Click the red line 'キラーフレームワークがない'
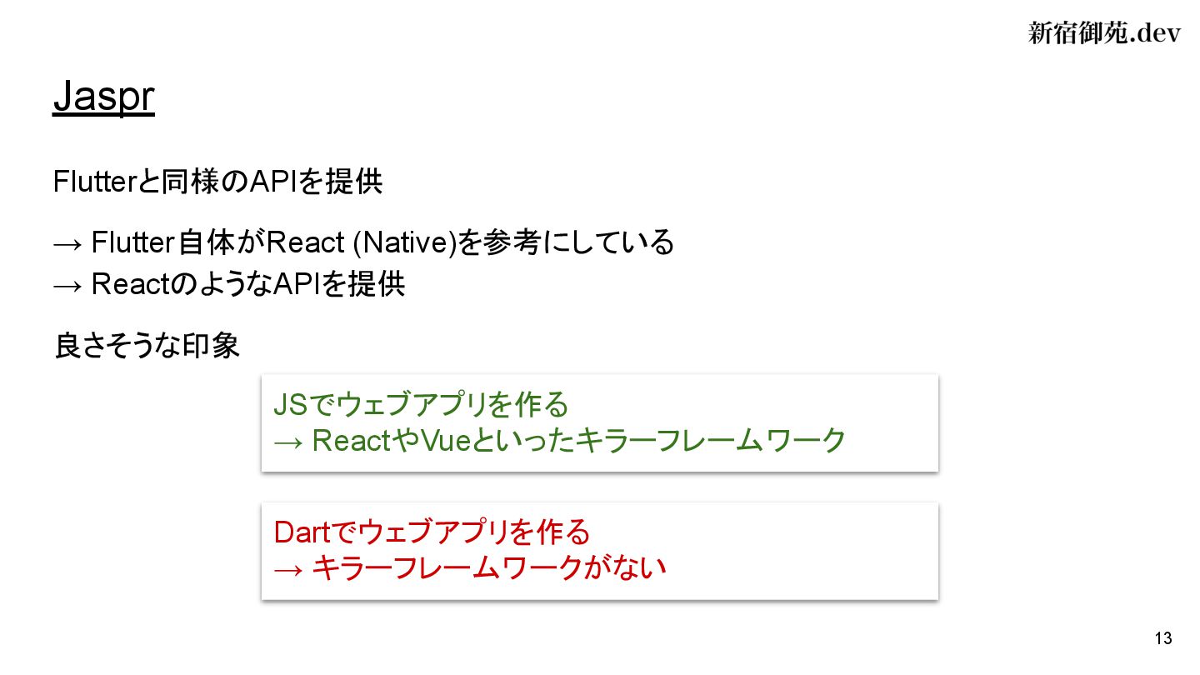 471,567
